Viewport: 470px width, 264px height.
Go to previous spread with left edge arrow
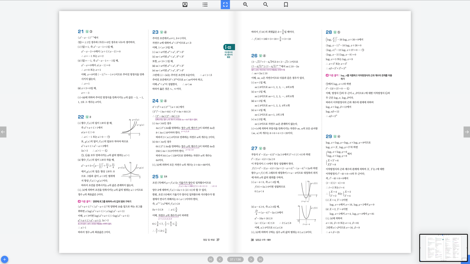point(3,132)
